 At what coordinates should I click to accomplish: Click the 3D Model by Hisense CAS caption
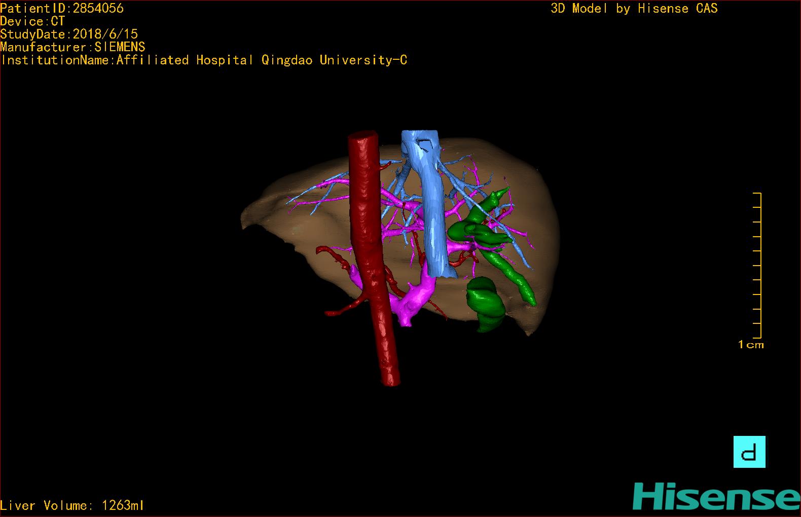tap(634, 9)
